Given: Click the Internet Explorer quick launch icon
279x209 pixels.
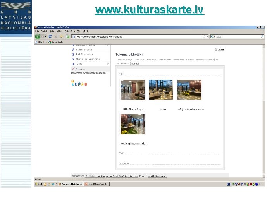Looking at the screenshot, I should 53,184.
